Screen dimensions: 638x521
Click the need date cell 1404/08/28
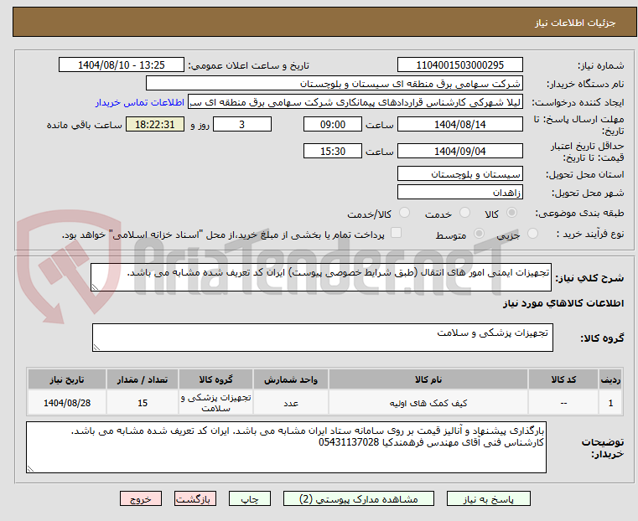click(x=67, y=403)
